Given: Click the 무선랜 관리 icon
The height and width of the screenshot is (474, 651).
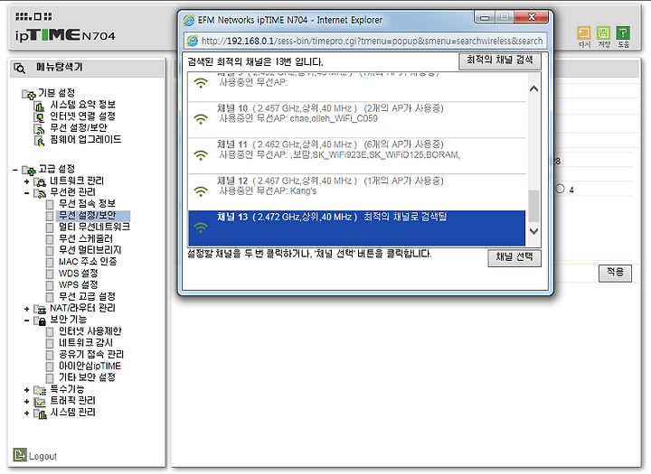Looking at the screenshot, I should 40,193.
